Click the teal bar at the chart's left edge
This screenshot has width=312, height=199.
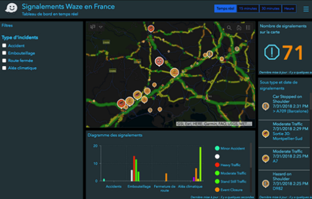[x=104, y=180]
